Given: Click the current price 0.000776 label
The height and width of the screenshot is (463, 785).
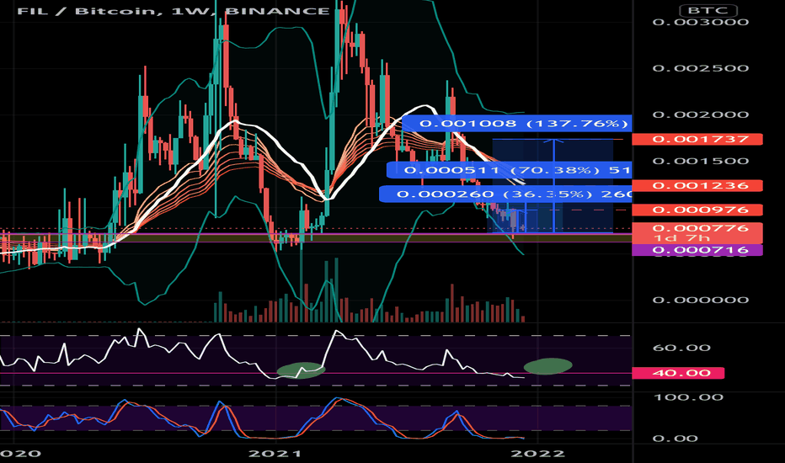Looking at the screenshot, I should (697, 232).
